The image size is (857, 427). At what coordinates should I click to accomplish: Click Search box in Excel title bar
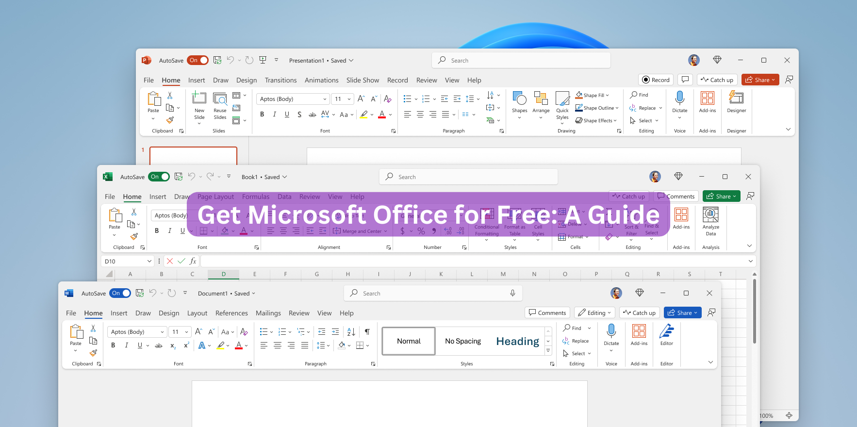point(468,177)
